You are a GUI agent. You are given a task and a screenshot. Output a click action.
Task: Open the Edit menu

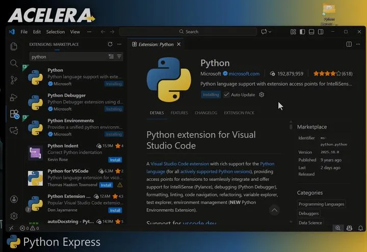click(37, 32)
